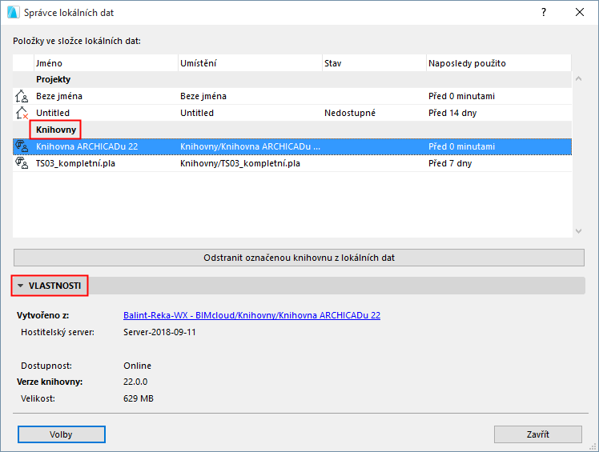This screenshot has height=452, width=599.
Task: Click the 22.0.0 library version value
Action: point(135,382)
